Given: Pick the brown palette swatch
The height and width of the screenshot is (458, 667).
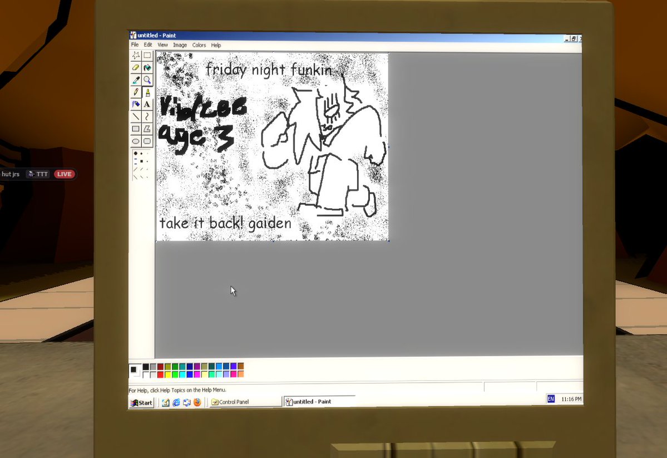Looking at the screenshot, I should coord(241,366).
